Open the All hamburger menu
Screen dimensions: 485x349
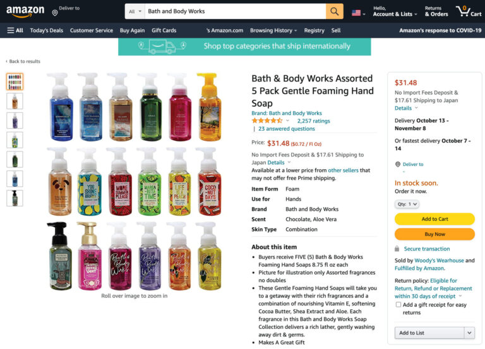click(x=15, y=30)
